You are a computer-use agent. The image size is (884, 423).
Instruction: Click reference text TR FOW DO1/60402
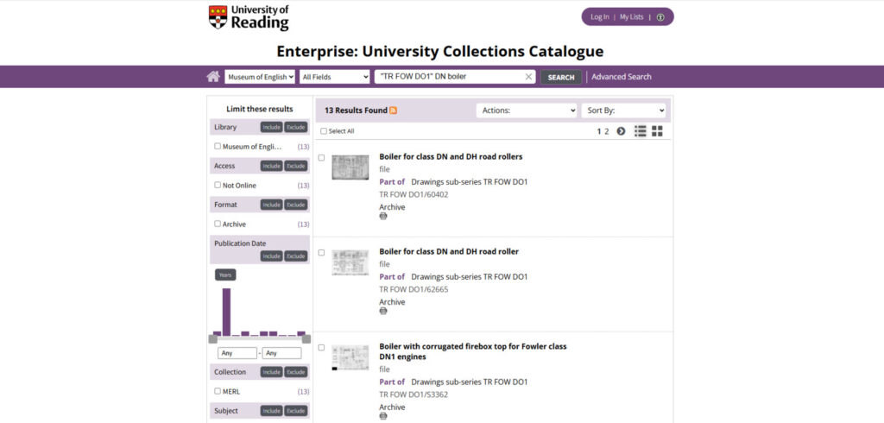(x=414, y=194)
